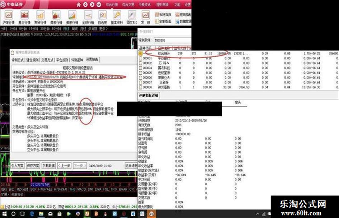Open the 评测品种 tab
Screen dimensions: 339x218
coord(77,60)
